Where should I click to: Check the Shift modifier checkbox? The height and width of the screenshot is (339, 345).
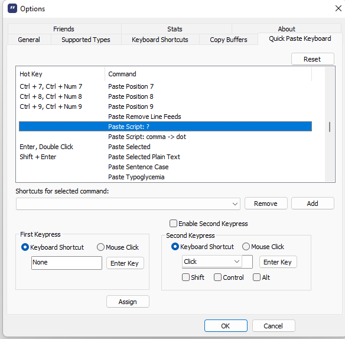click(x=185, y=277)
